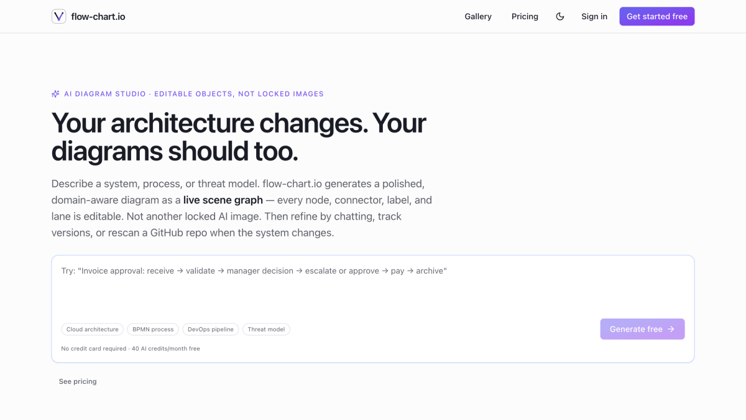The height and width of the screenshot is (420, 746).
Task: Click the bold 'live scene graph' text
Action: click(x=223, y=200)
